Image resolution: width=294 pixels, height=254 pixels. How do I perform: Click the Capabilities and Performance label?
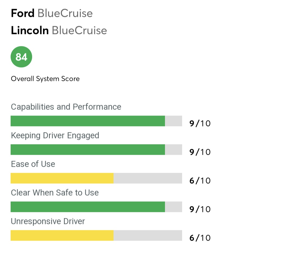(66, 107)
